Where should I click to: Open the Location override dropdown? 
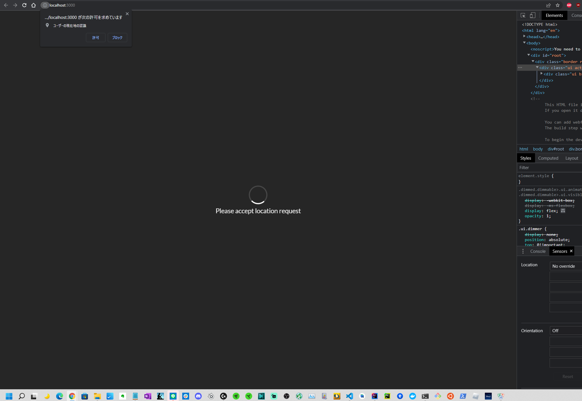pyautogui.click(x=566, y=266)
